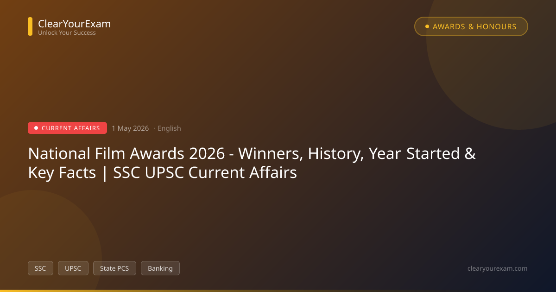The image size is (556, 292).
Task: Select the UPSC tag
Action: click(x=73, y=268)
